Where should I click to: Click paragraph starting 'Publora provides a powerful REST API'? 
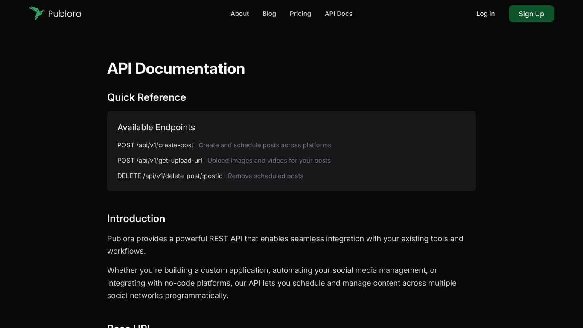coord(285,245)
